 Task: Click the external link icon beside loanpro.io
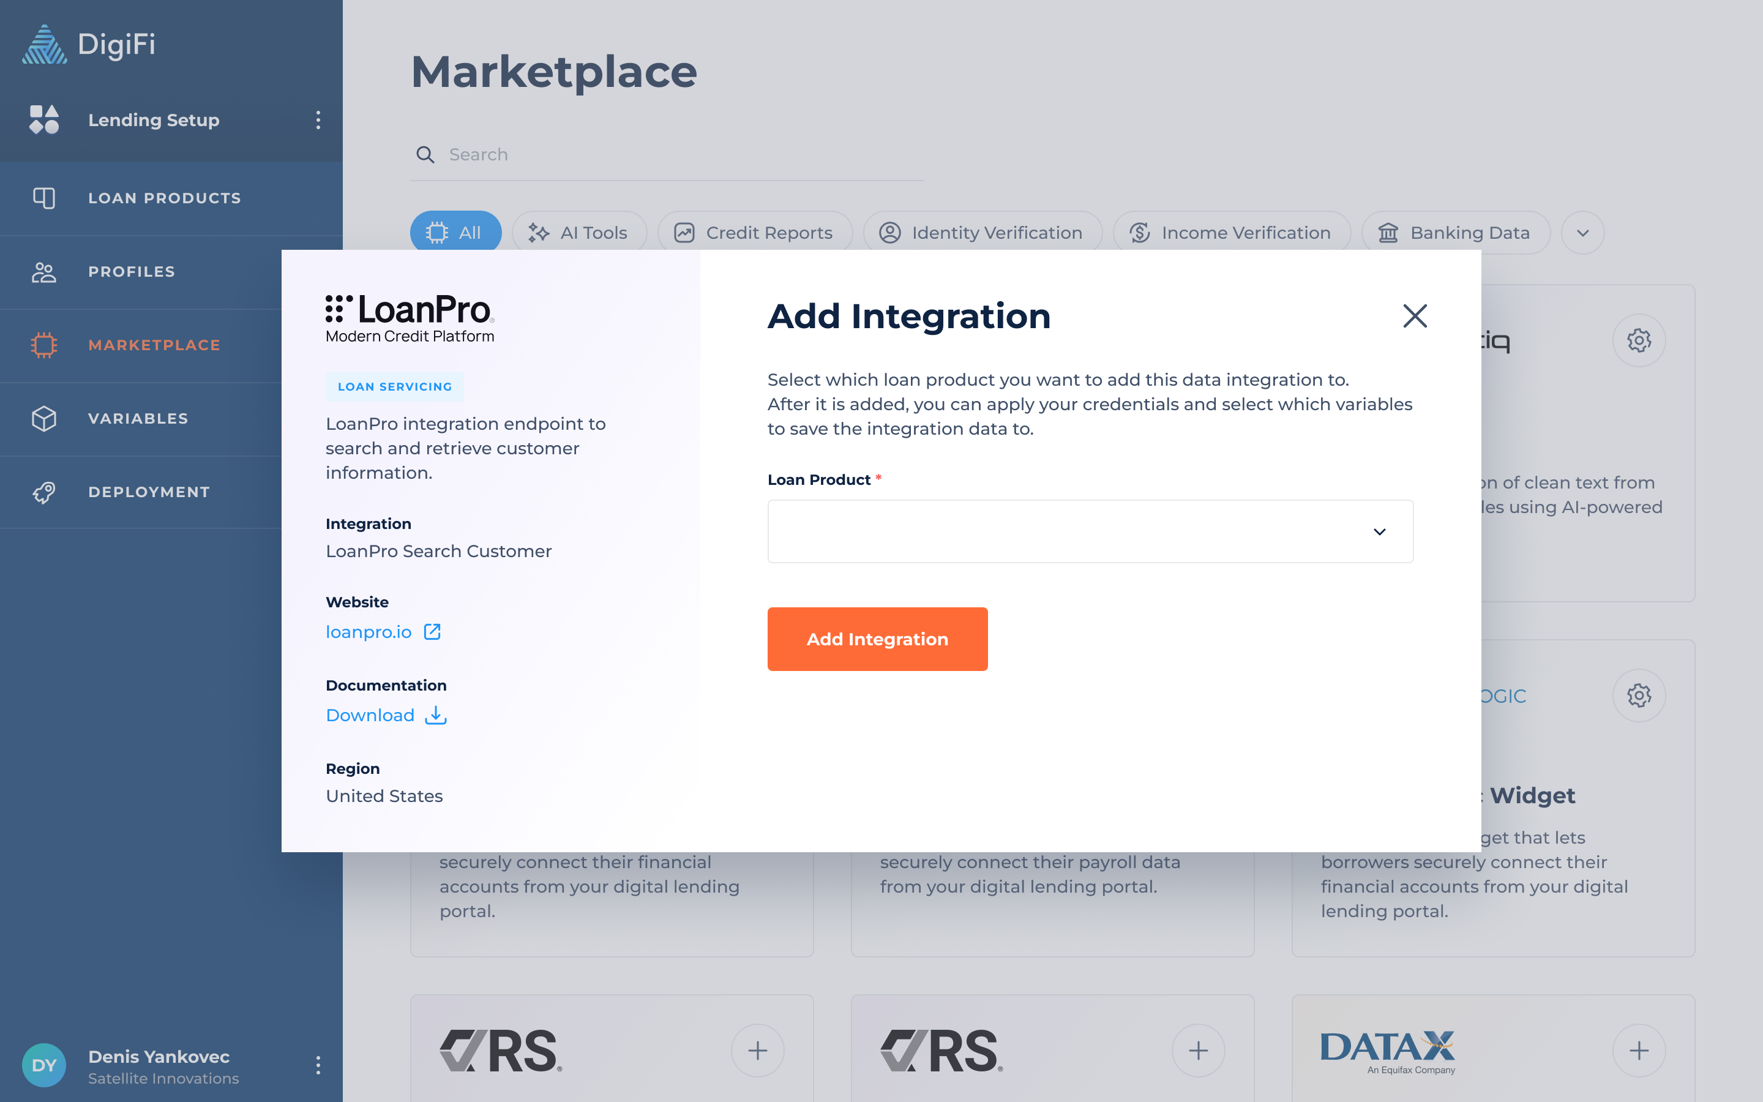click(x=433, y=631)
